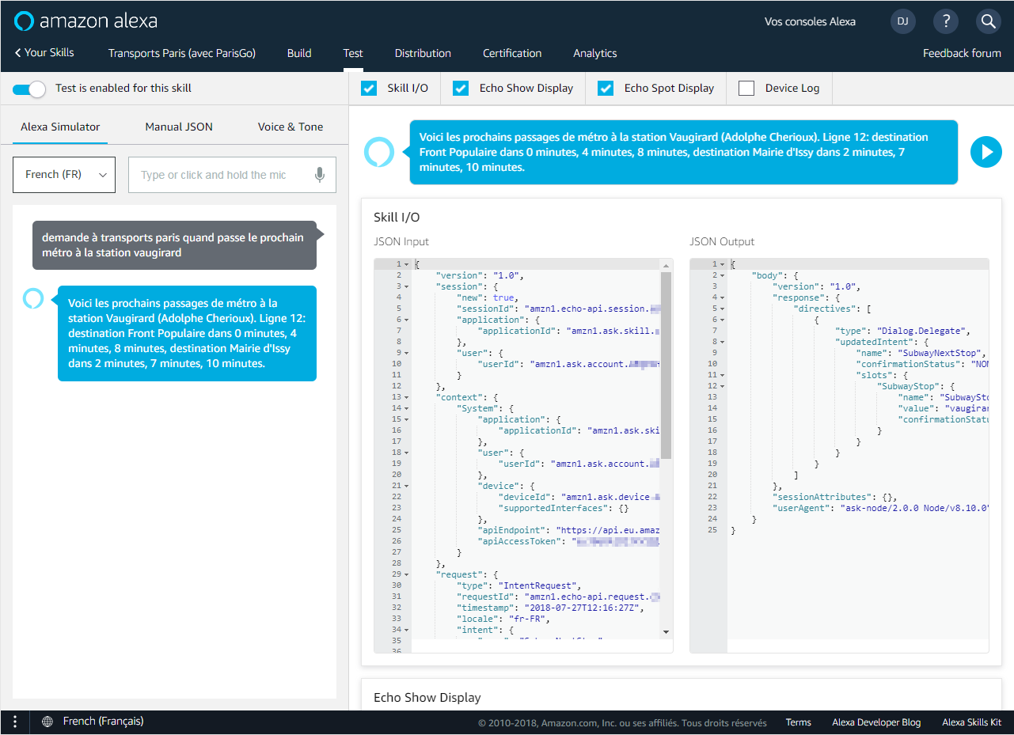Open the Alexa Developer Blog link
This screenshot has height=735, width=1014.
[x=876, y=722]
